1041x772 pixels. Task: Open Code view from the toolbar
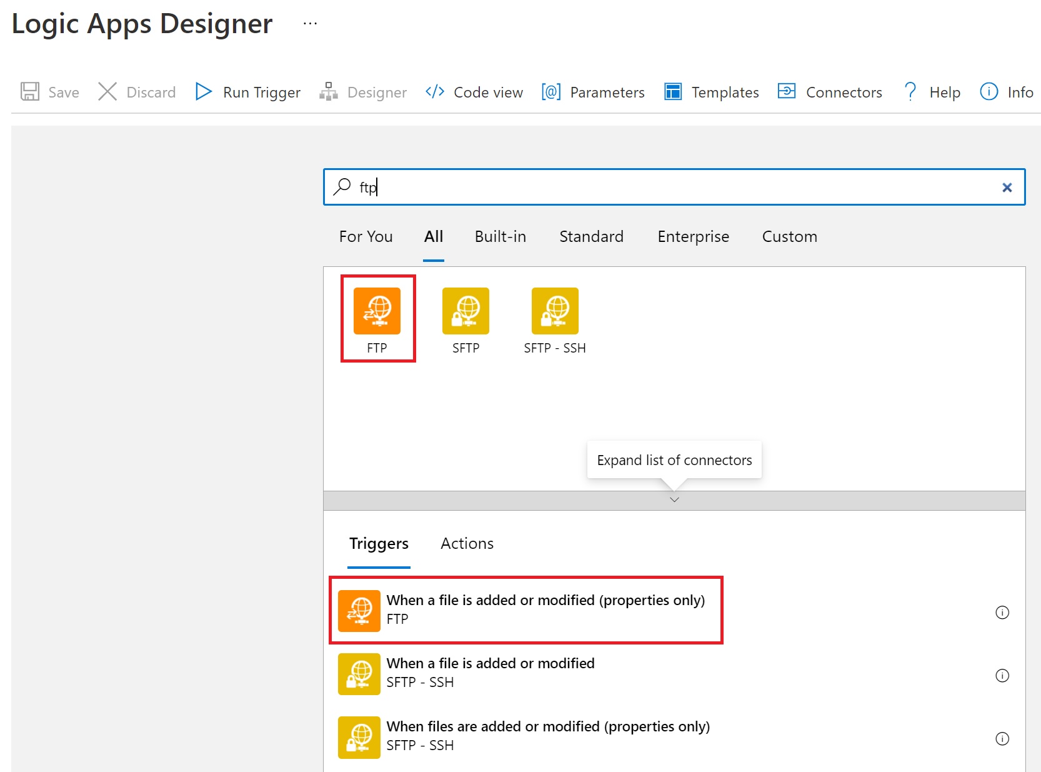coord(474,93)
